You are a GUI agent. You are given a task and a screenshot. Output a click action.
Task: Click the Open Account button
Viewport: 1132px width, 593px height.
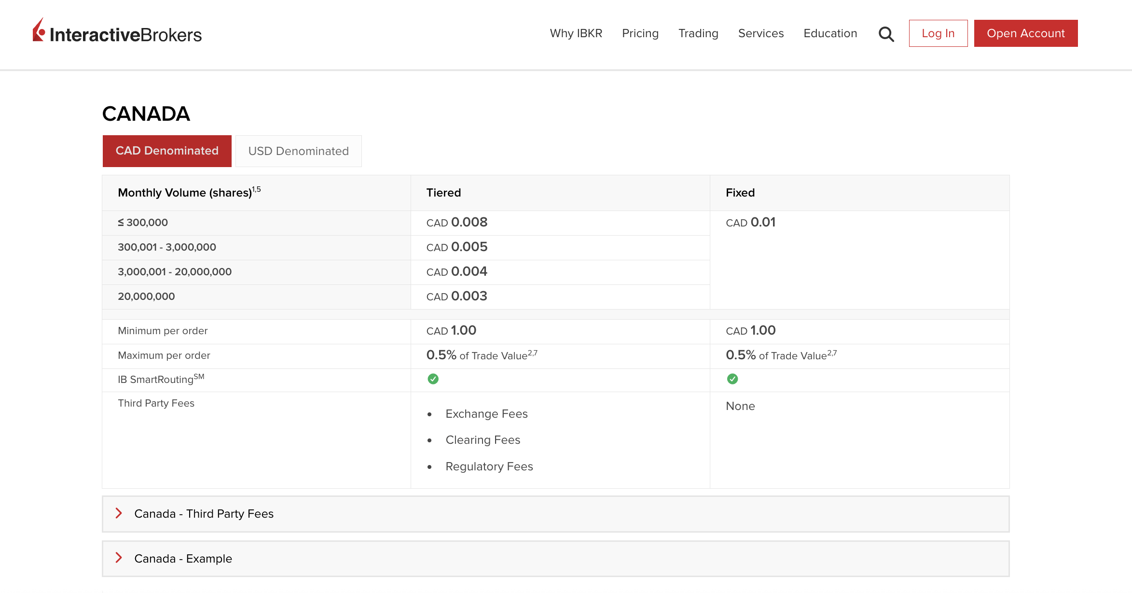(1026, 33)
